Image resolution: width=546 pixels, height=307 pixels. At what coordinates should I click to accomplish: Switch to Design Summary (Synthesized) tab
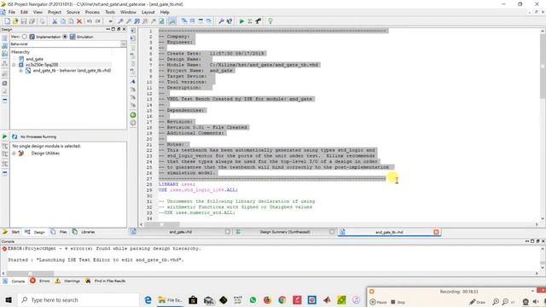[285, 232]
